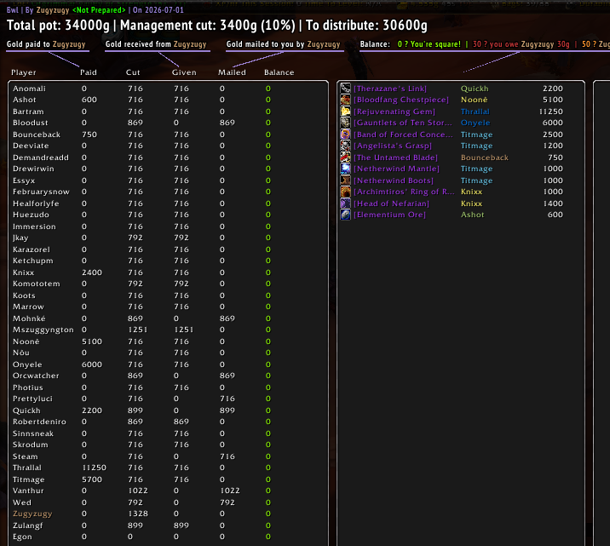Select player Bloodust in the roster
This screenshot has width=610, height=546.
[x=31, y=123]
